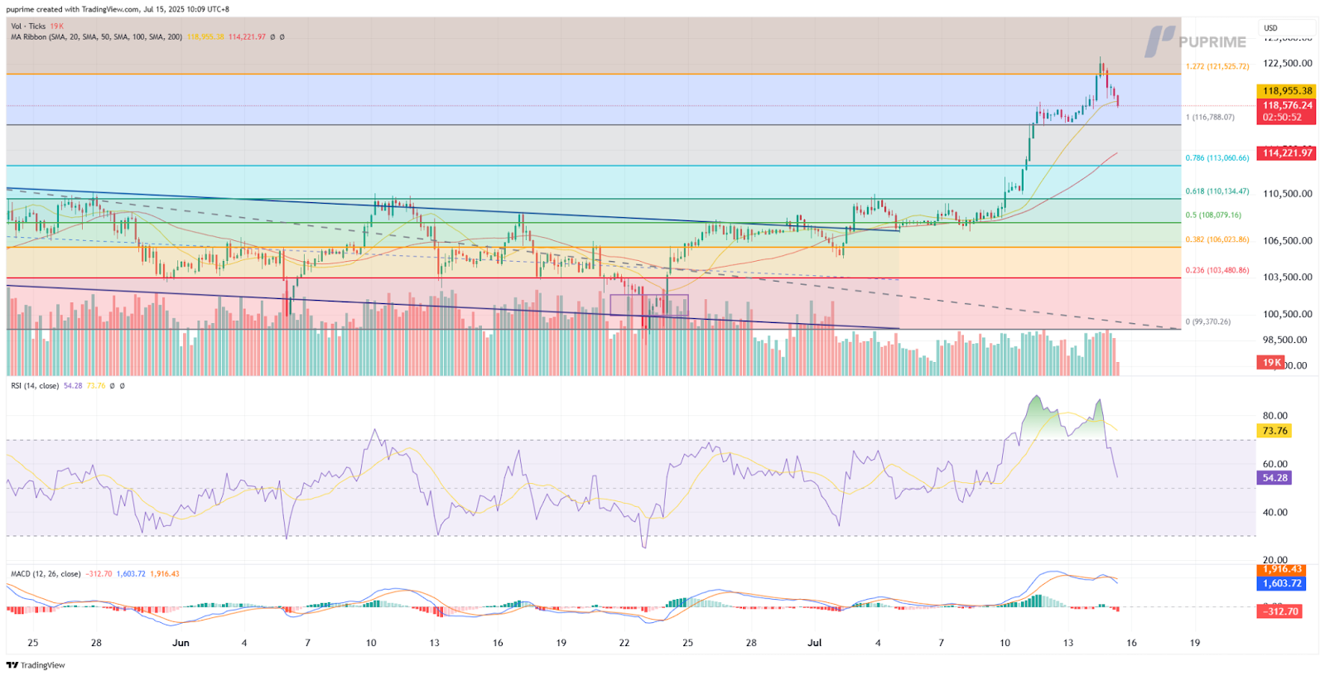Click the 114,221.97 red price tag
The width and height of the screenshot is (1325, 676).
click(1287, 153)
